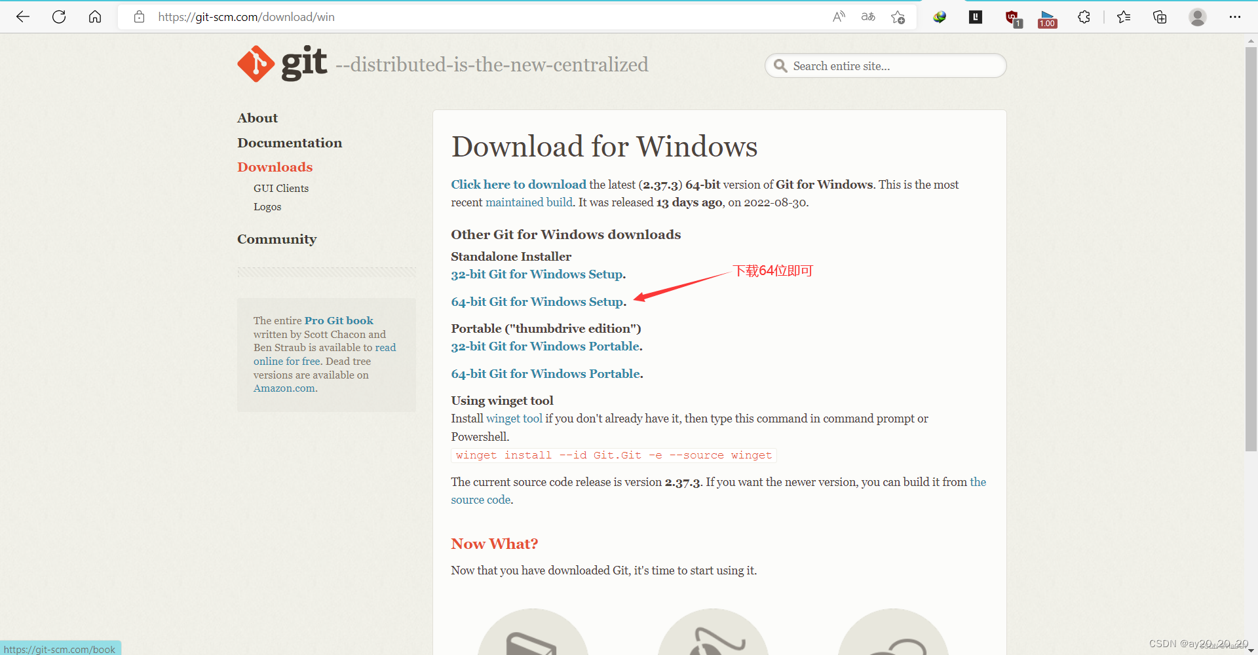Open GUI Clients submenu page
The width and height of the screenshot is (1258, 655).
[x=281, y=188]
